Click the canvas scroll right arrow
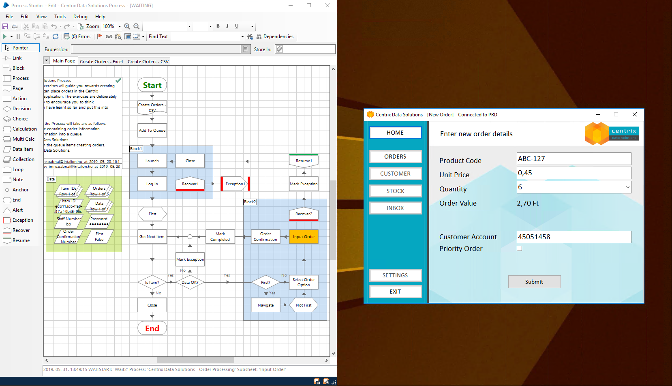 pyautogui.click(x=327, y=360)
